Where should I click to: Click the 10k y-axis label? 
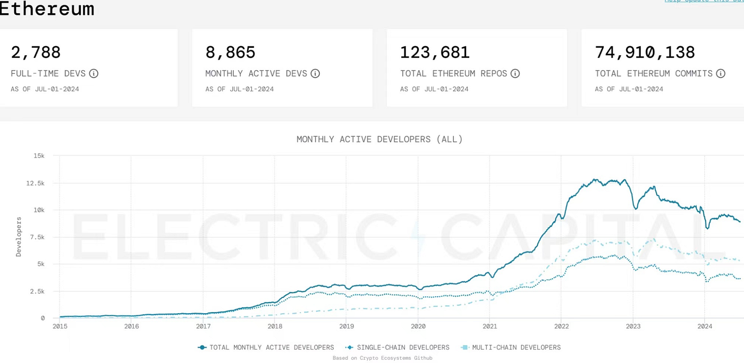39,210
